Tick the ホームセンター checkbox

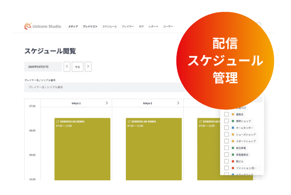click(226, 128)
